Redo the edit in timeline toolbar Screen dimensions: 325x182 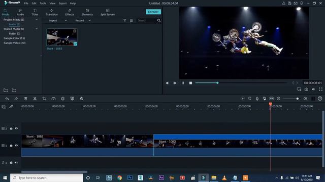16,99
